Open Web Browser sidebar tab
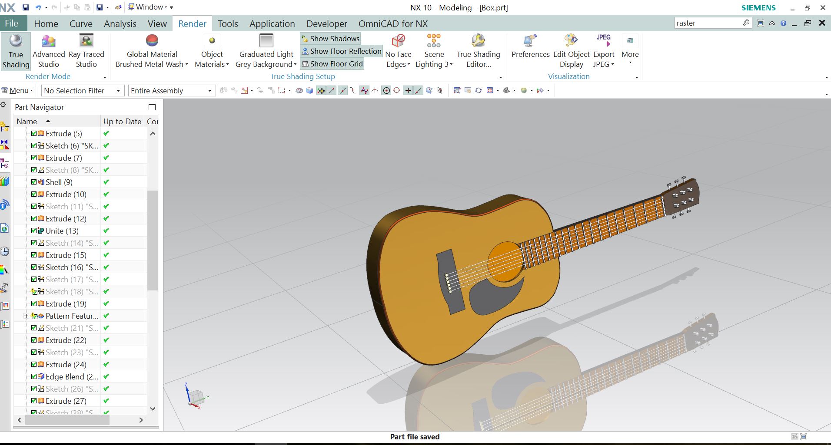This screenshot has height=445, width=831. click(x=4, y=228)
